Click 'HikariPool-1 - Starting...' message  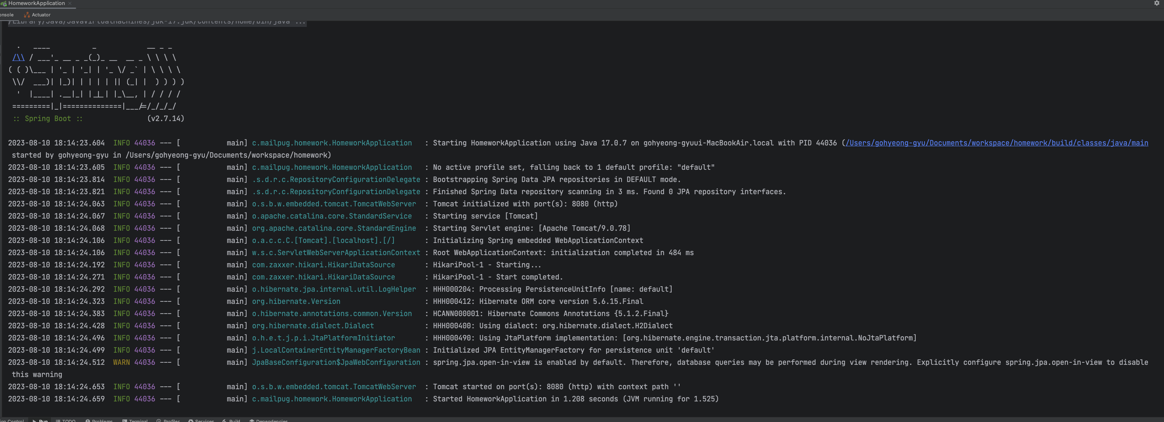pos(486,265)
